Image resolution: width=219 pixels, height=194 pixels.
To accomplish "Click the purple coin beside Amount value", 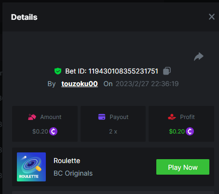I will [53, 132].
